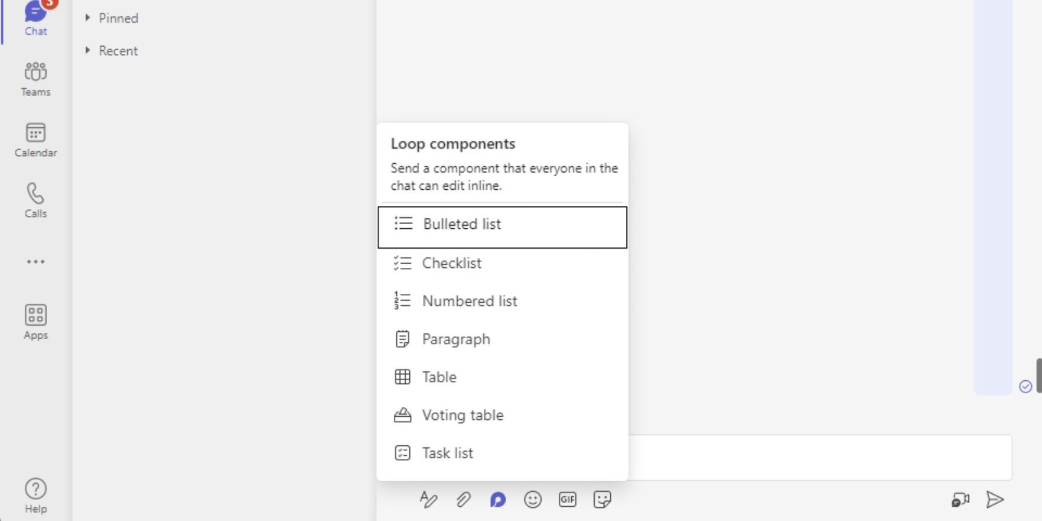Open the sticker picker
Image resolution: width=1042 pixels, height=521 pixels.
[x=602, y=499]
